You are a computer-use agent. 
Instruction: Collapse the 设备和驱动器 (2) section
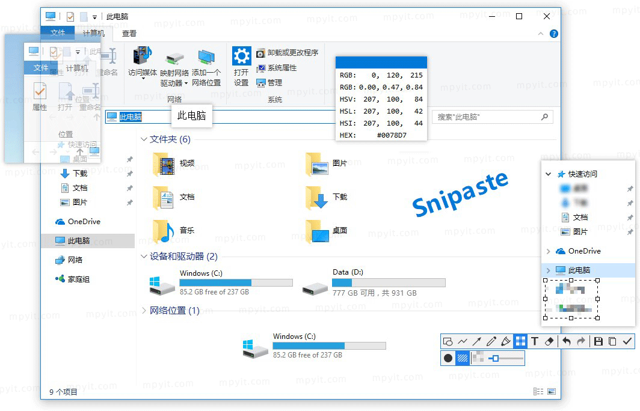[x=144, y=257]
